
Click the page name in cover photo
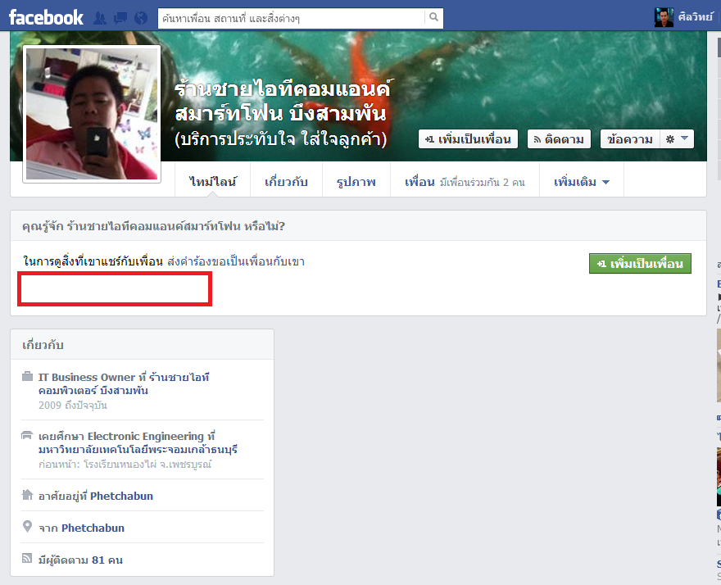pos(283,101)
